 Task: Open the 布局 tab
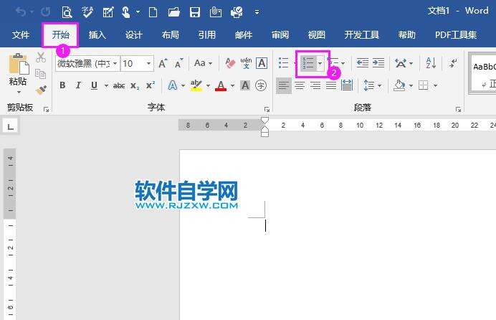click(171, 35)
